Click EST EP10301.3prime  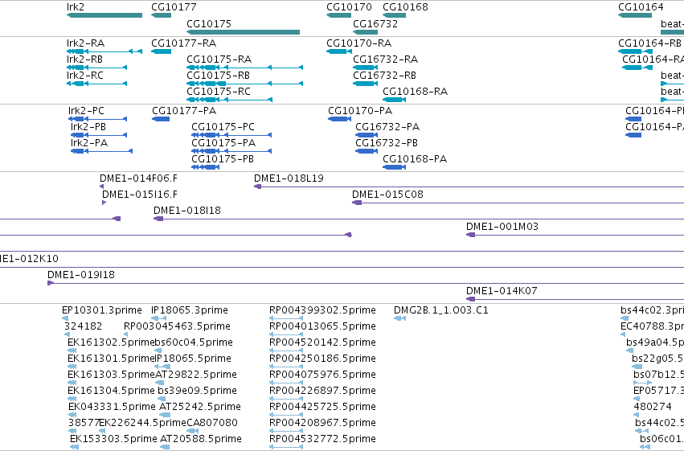tap(65, 318)
